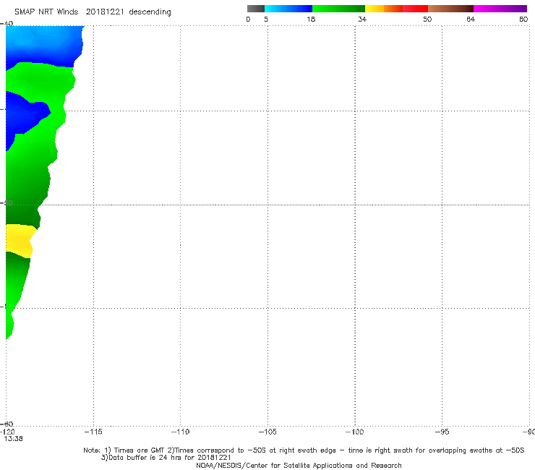Click the color bar label 50
The height and width of the screenshot is (470, 535).
[427, 20]
